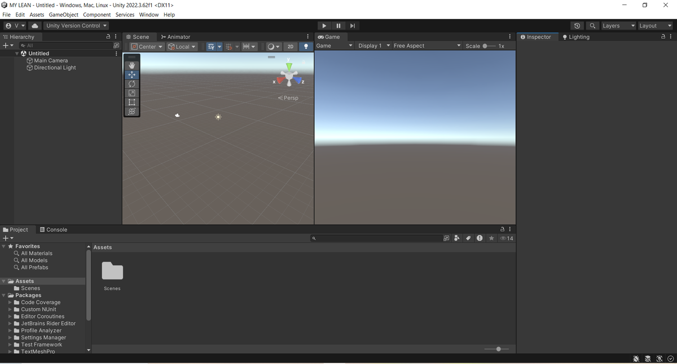Viewport: 677px width, 364px height.
Task: Adjust the Game view Scale slider
Action: [489, 46]
